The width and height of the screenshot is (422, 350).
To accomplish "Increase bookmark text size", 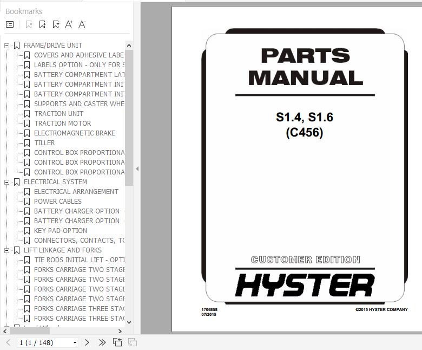I will pyautogui.click(x=69, y=24).
